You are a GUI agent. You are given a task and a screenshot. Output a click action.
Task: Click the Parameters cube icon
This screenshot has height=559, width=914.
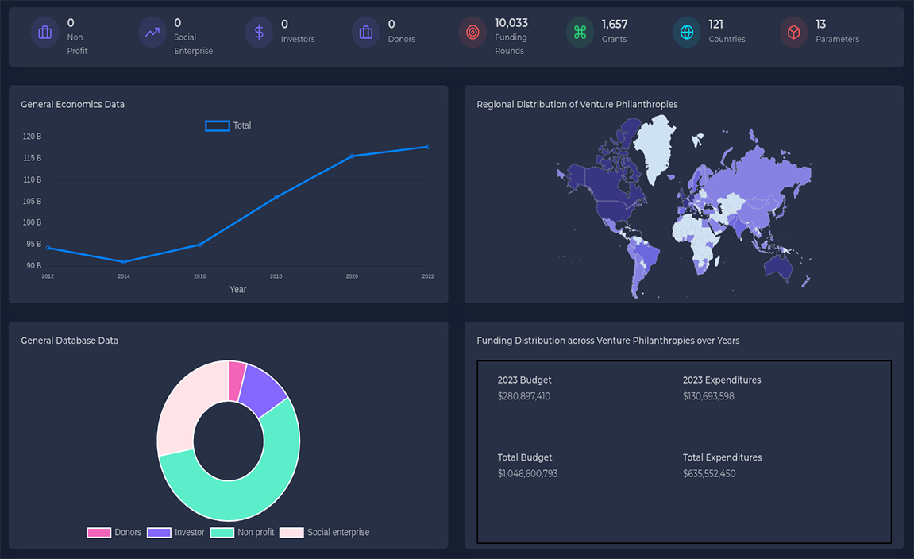tap(793, 33)
